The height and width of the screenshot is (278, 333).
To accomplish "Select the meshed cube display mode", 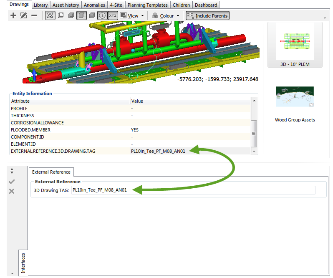I will [92, 15].
